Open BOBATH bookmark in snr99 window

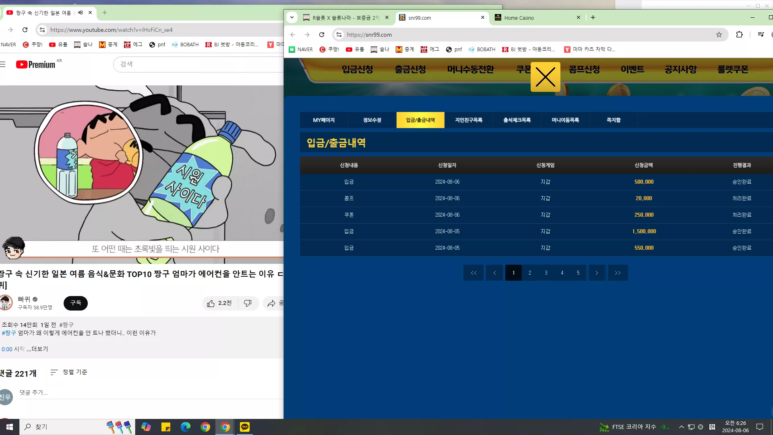point(482,49)
